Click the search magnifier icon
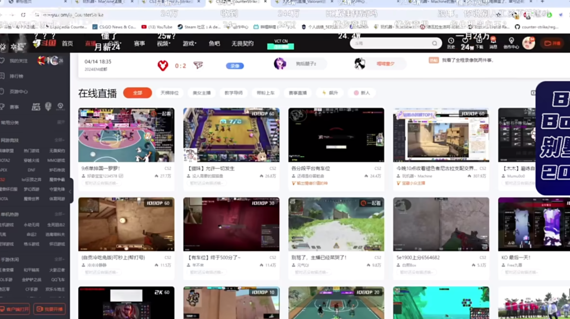This screenshot has width=570, height=319. 434,43
